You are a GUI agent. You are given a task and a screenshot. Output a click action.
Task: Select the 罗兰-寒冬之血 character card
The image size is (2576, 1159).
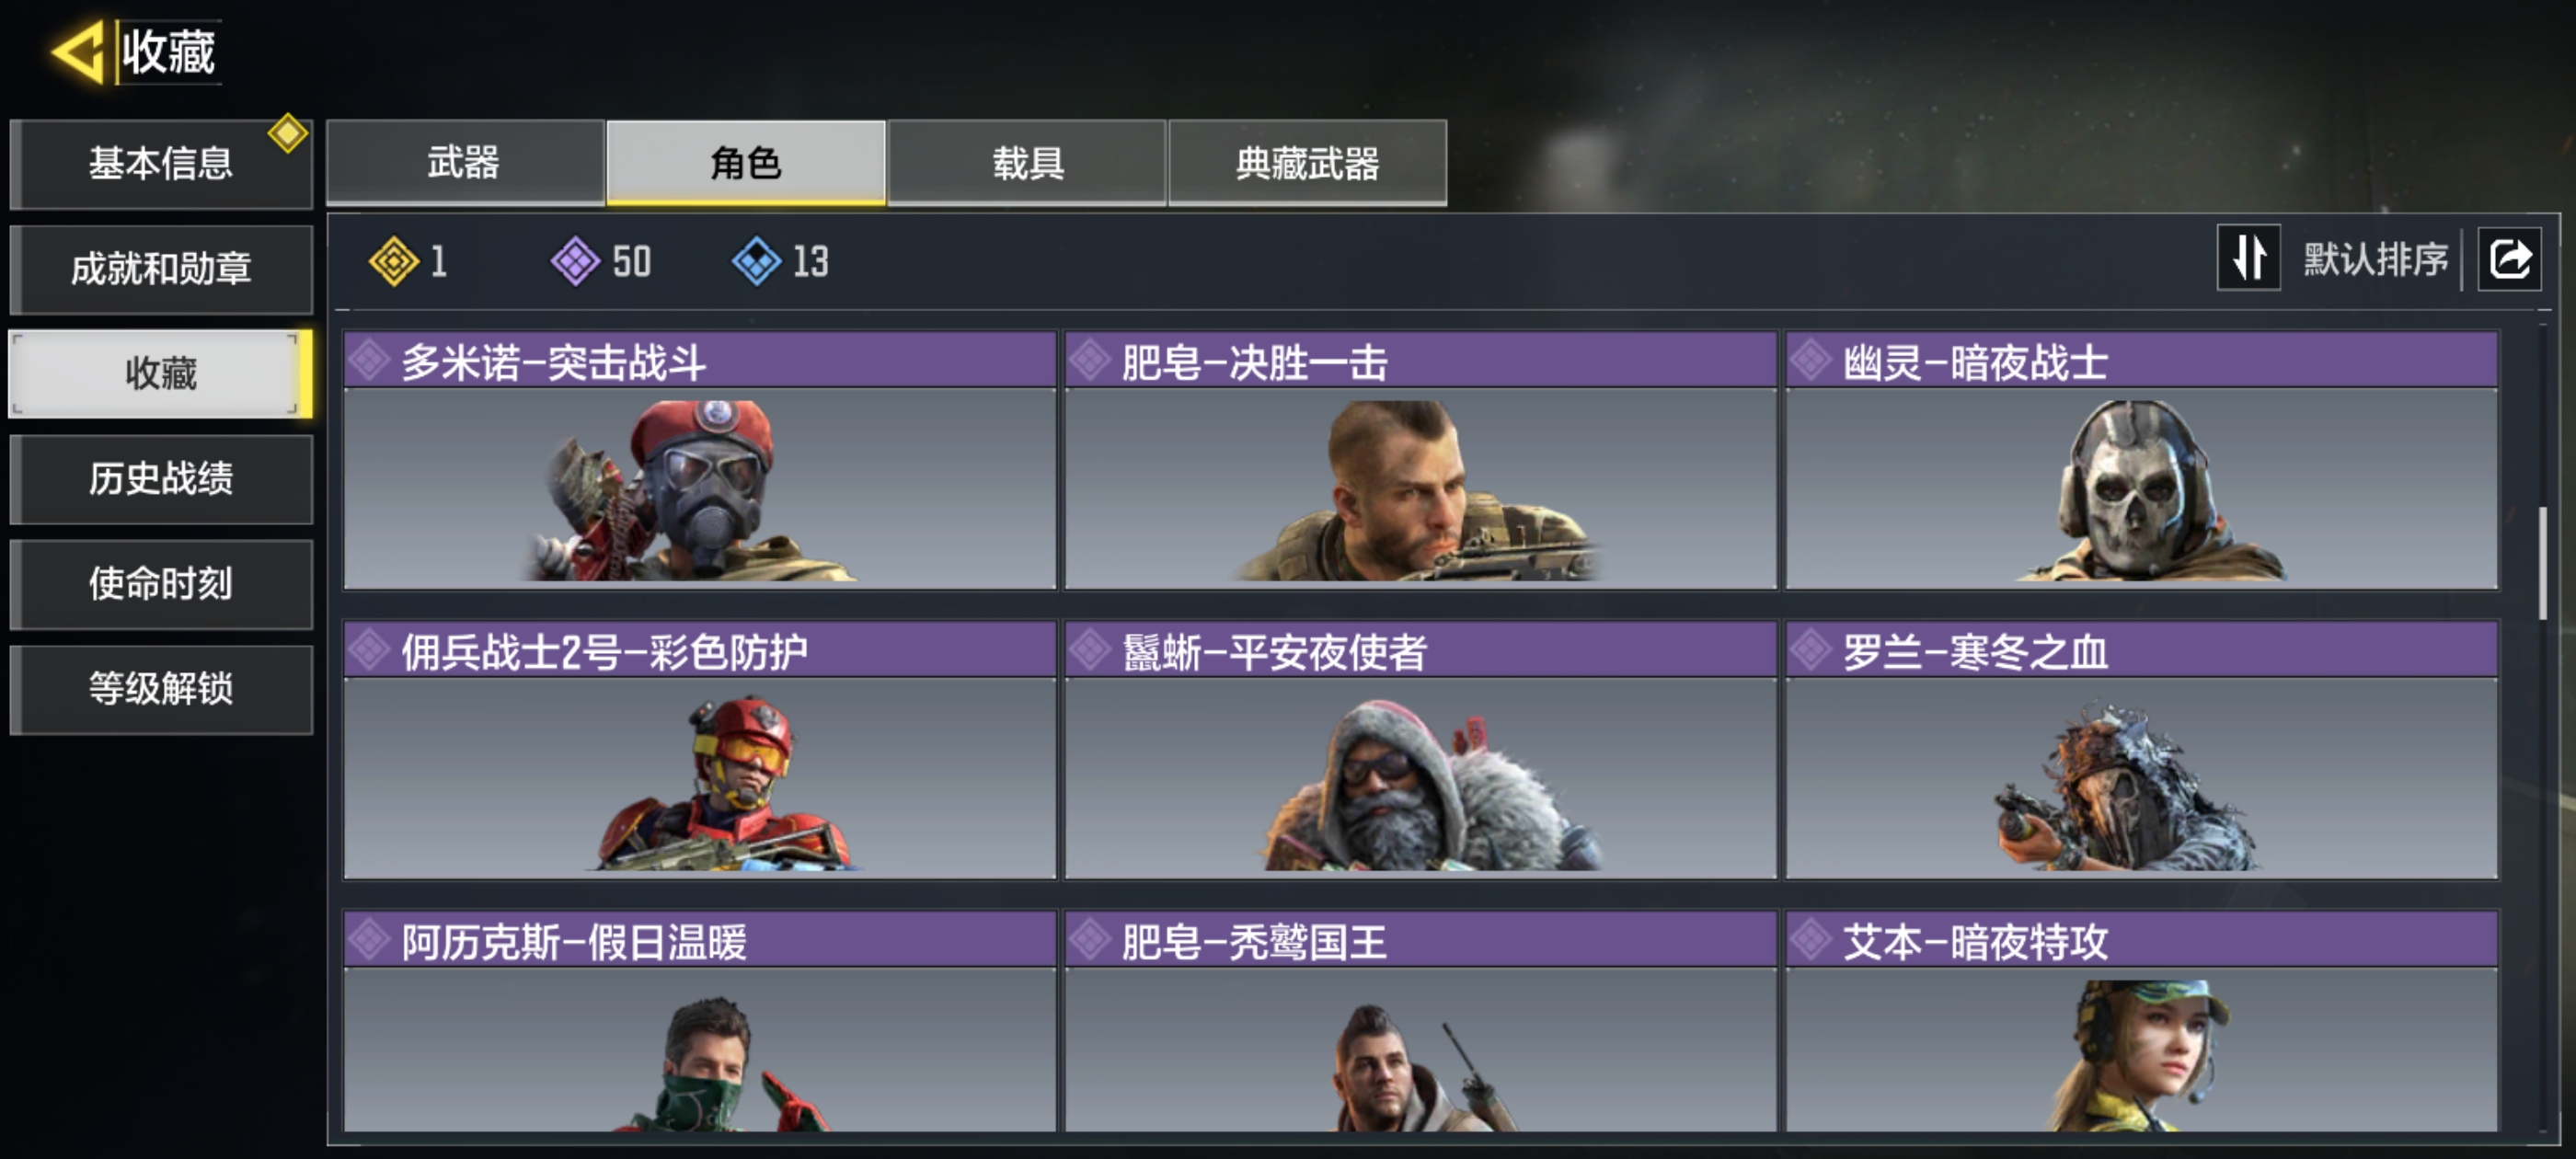click(x=2142, y=751)
